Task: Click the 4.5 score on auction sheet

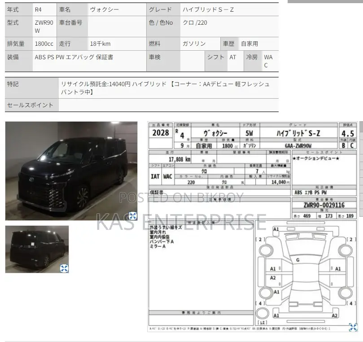Action: pos(348,133)
